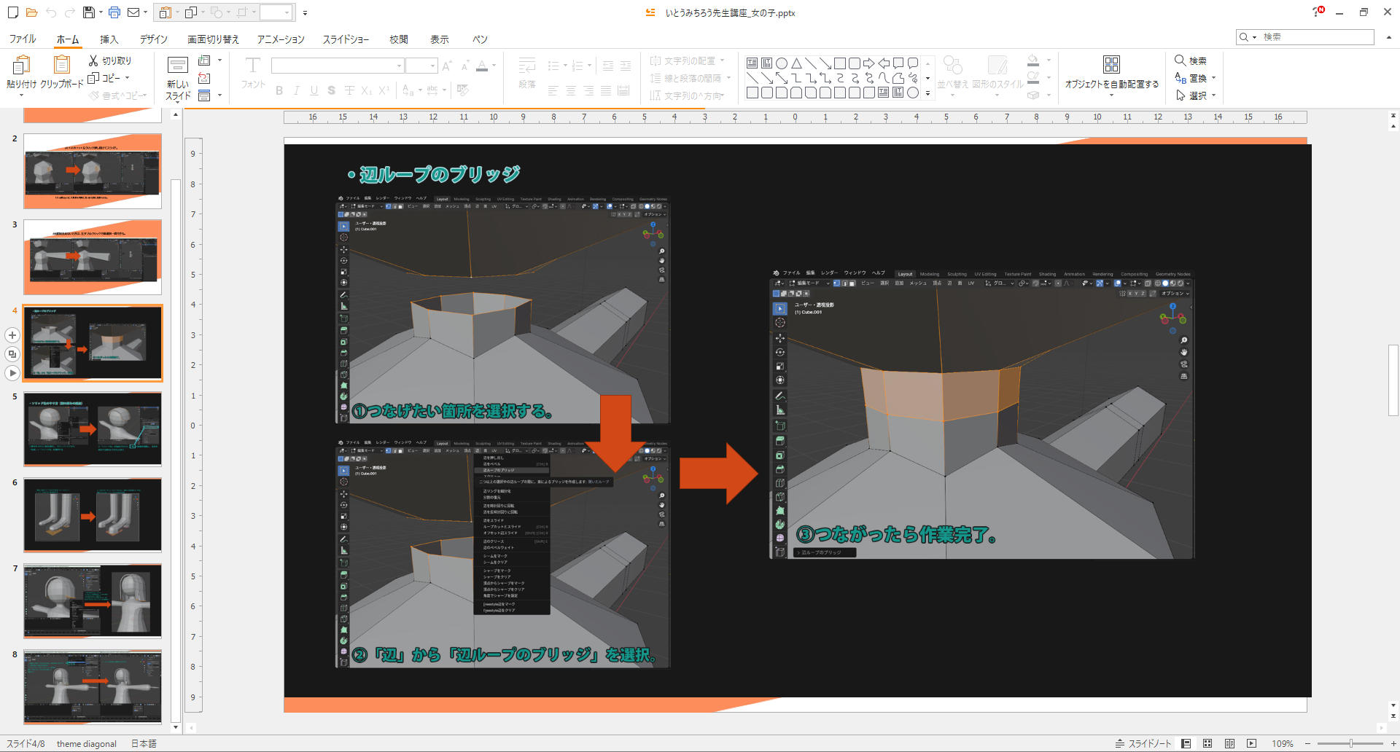Open the 選択 dropdown arrow
1400x752 pixels.
click(1213, 95)
